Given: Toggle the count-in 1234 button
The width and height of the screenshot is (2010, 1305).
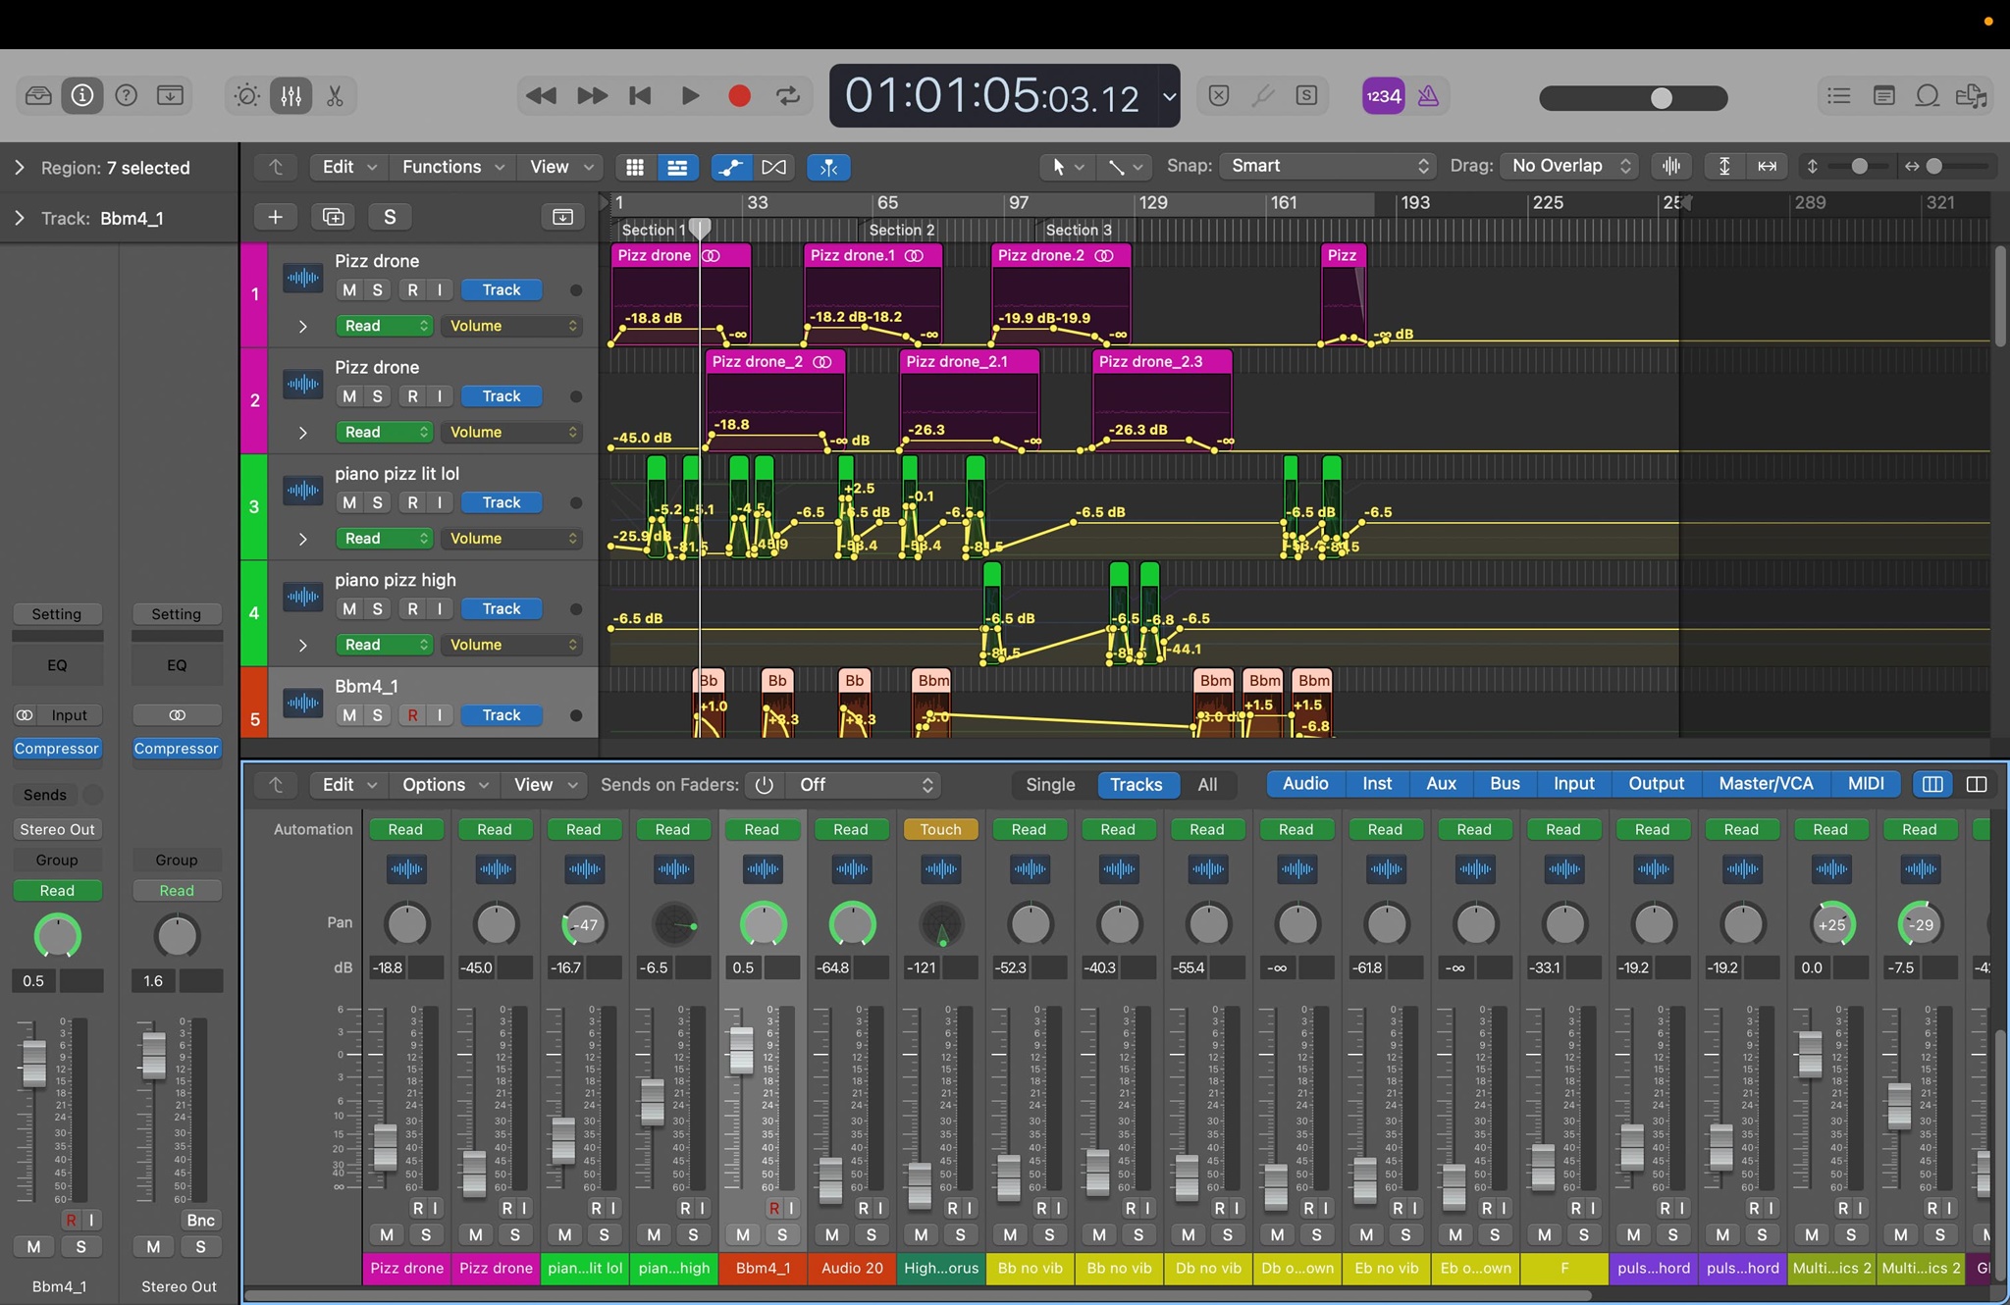Looking at the screenshot, I should coord(1384,95).
